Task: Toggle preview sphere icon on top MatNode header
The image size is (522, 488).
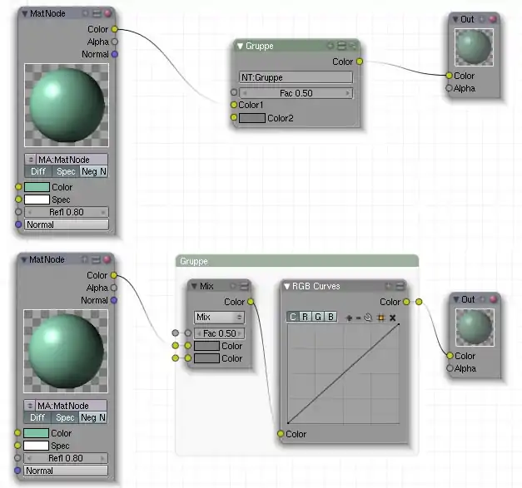Action: pos(107,13)
